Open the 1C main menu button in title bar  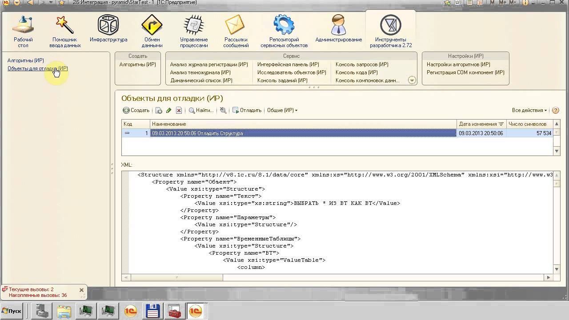5,3
